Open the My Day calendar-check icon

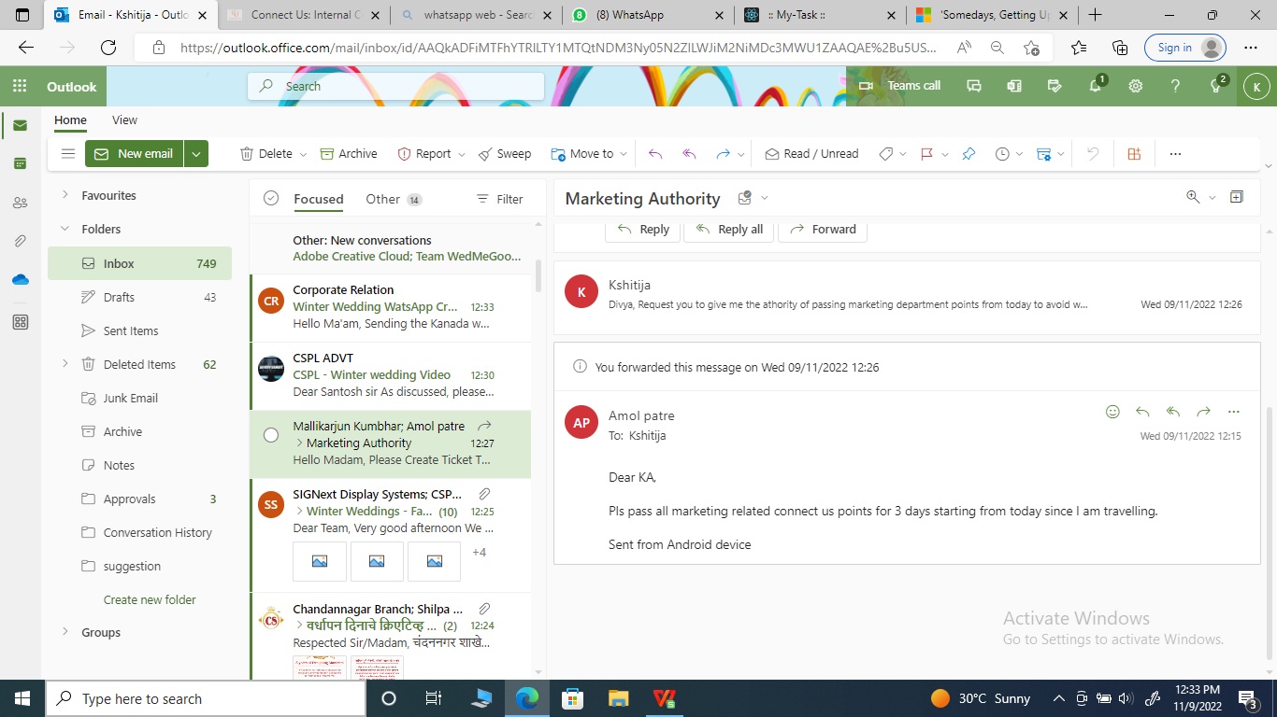pyautogui.click(x=1055, y=86)
